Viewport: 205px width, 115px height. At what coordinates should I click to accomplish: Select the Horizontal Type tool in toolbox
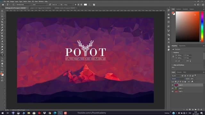coord(2,55)
